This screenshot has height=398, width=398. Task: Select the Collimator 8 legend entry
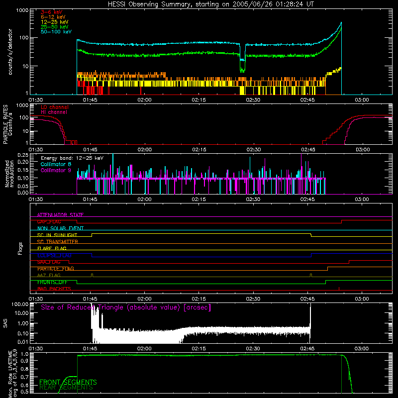[56, 164]
